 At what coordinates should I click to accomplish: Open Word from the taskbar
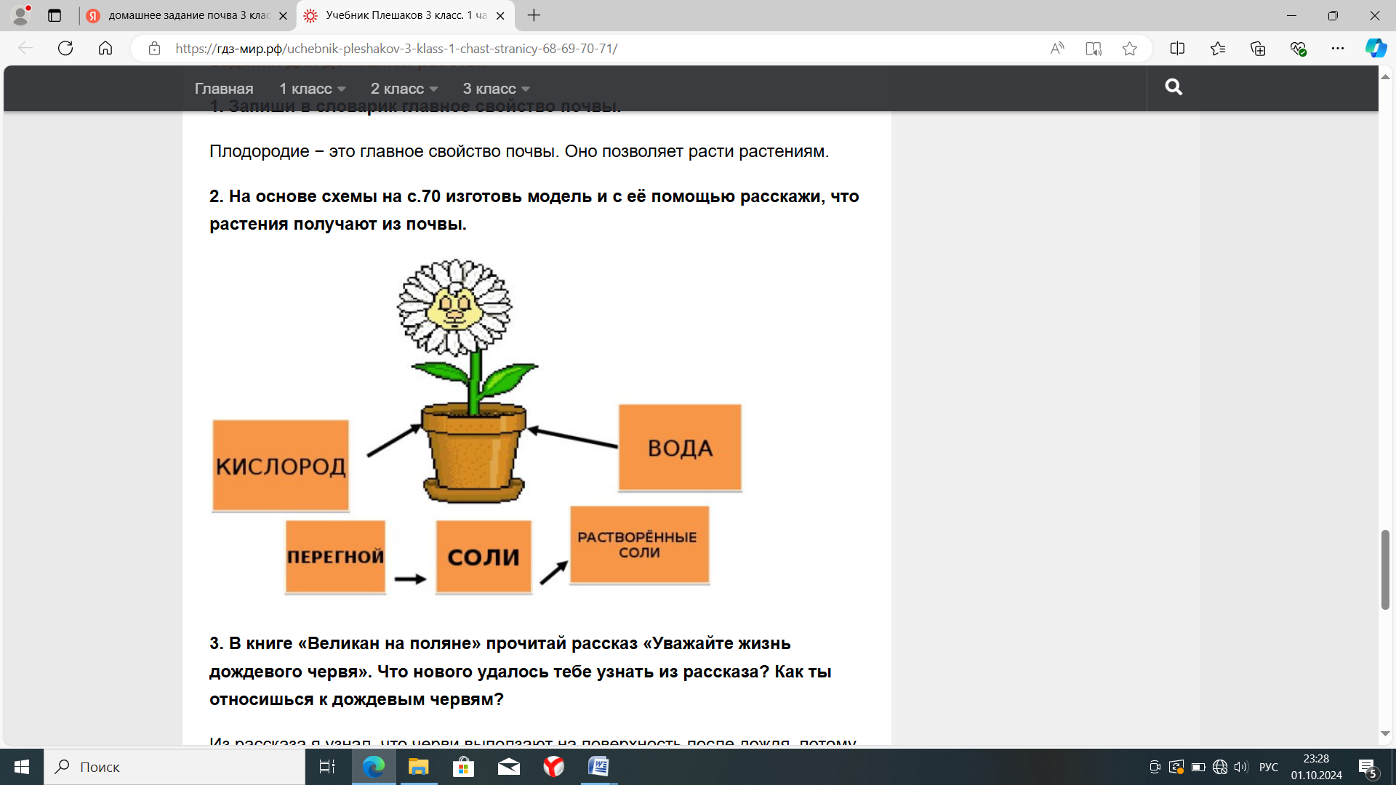(598, 767)
